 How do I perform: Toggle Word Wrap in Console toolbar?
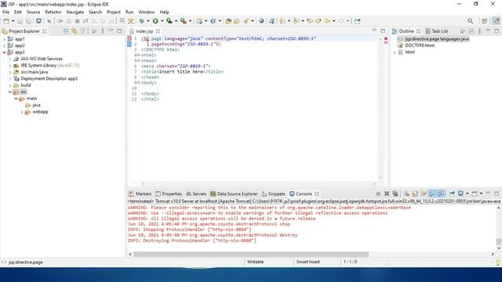[x=424, y=193]
